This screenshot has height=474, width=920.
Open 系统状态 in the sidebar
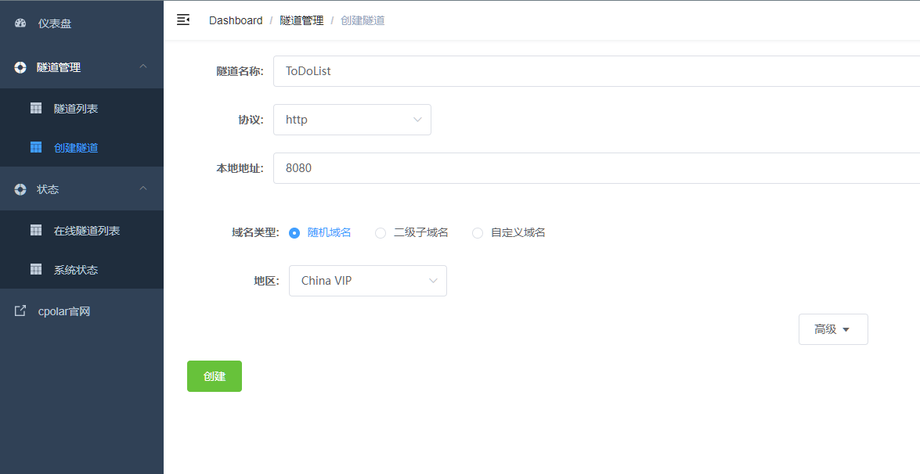(x=81, y=270)
